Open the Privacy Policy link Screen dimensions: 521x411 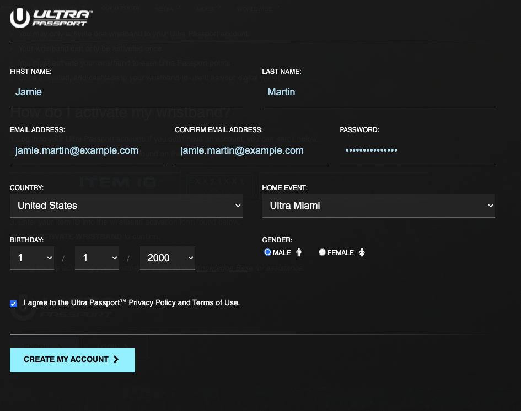coord(152,302)
